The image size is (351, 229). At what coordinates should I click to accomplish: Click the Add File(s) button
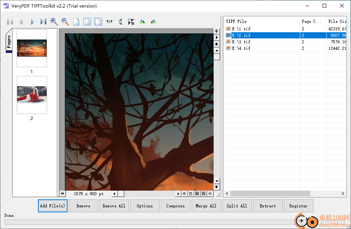tap(53, 206)
